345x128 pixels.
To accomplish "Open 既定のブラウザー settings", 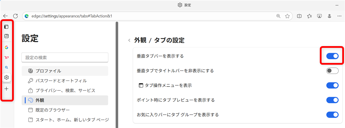I will 65,110.
